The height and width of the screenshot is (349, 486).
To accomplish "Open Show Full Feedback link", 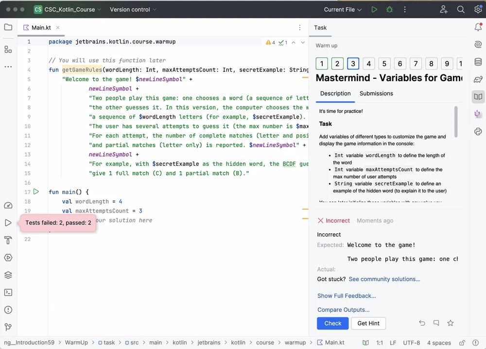I will point(347,296).
